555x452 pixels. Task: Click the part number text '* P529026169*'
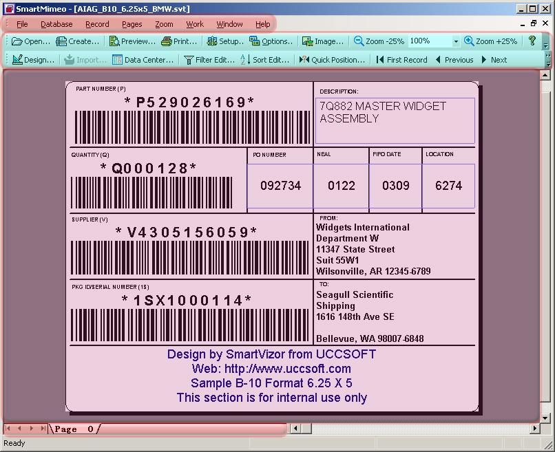(x=189, y=103)
